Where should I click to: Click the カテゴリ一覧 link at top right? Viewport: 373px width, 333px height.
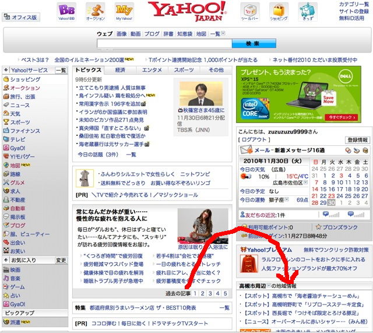[354, 4]
